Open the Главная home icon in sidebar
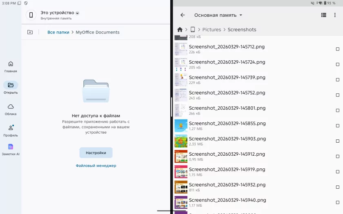 [x=11, y=64]
